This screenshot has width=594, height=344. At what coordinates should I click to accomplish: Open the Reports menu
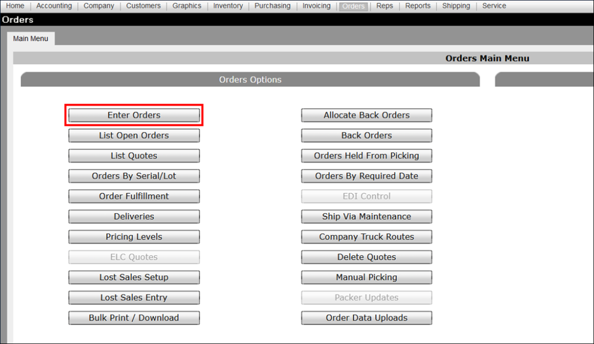click(x=418, y=6)
